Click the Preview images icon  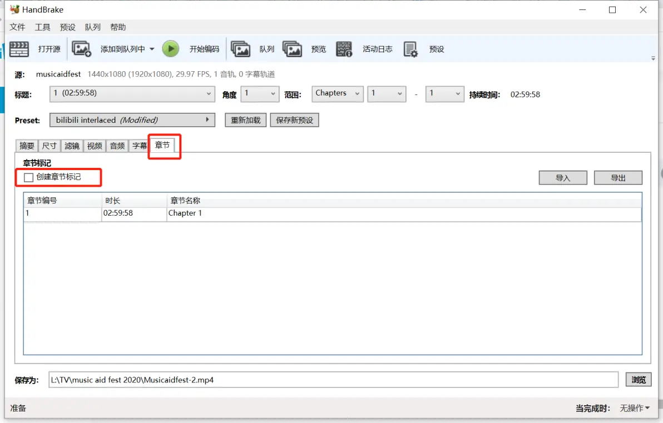[x=292, y=49]
